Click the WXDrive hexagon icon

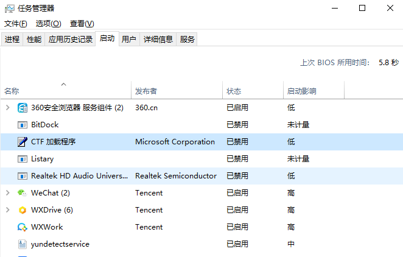click(23, 210)
